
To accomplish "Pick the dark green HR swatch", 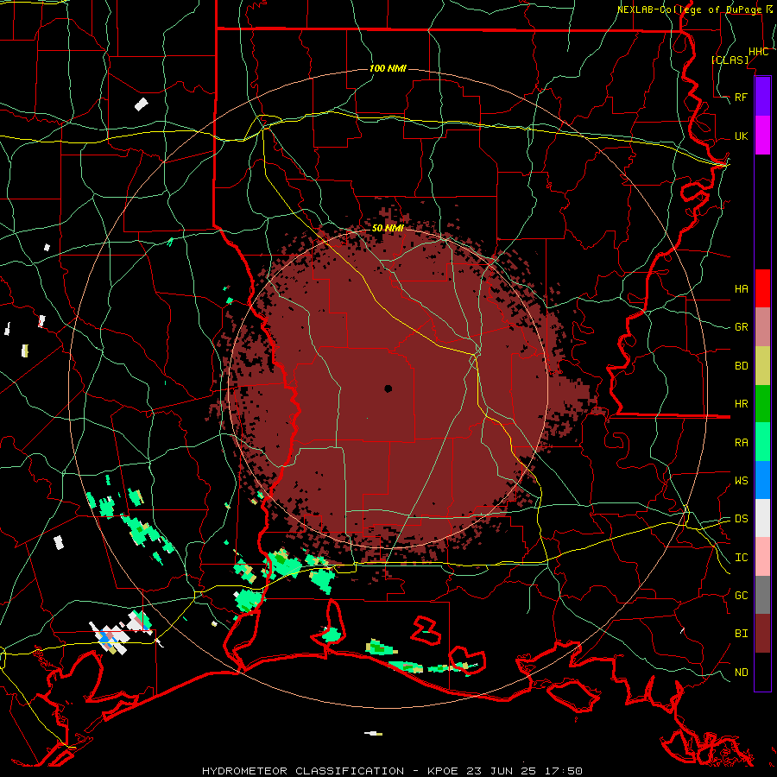I will [x=762, y=404].
